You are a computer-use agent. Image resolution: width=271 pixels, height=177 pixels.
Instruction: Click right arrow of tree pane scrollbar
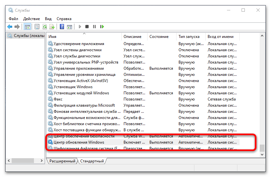click(42, 160)
